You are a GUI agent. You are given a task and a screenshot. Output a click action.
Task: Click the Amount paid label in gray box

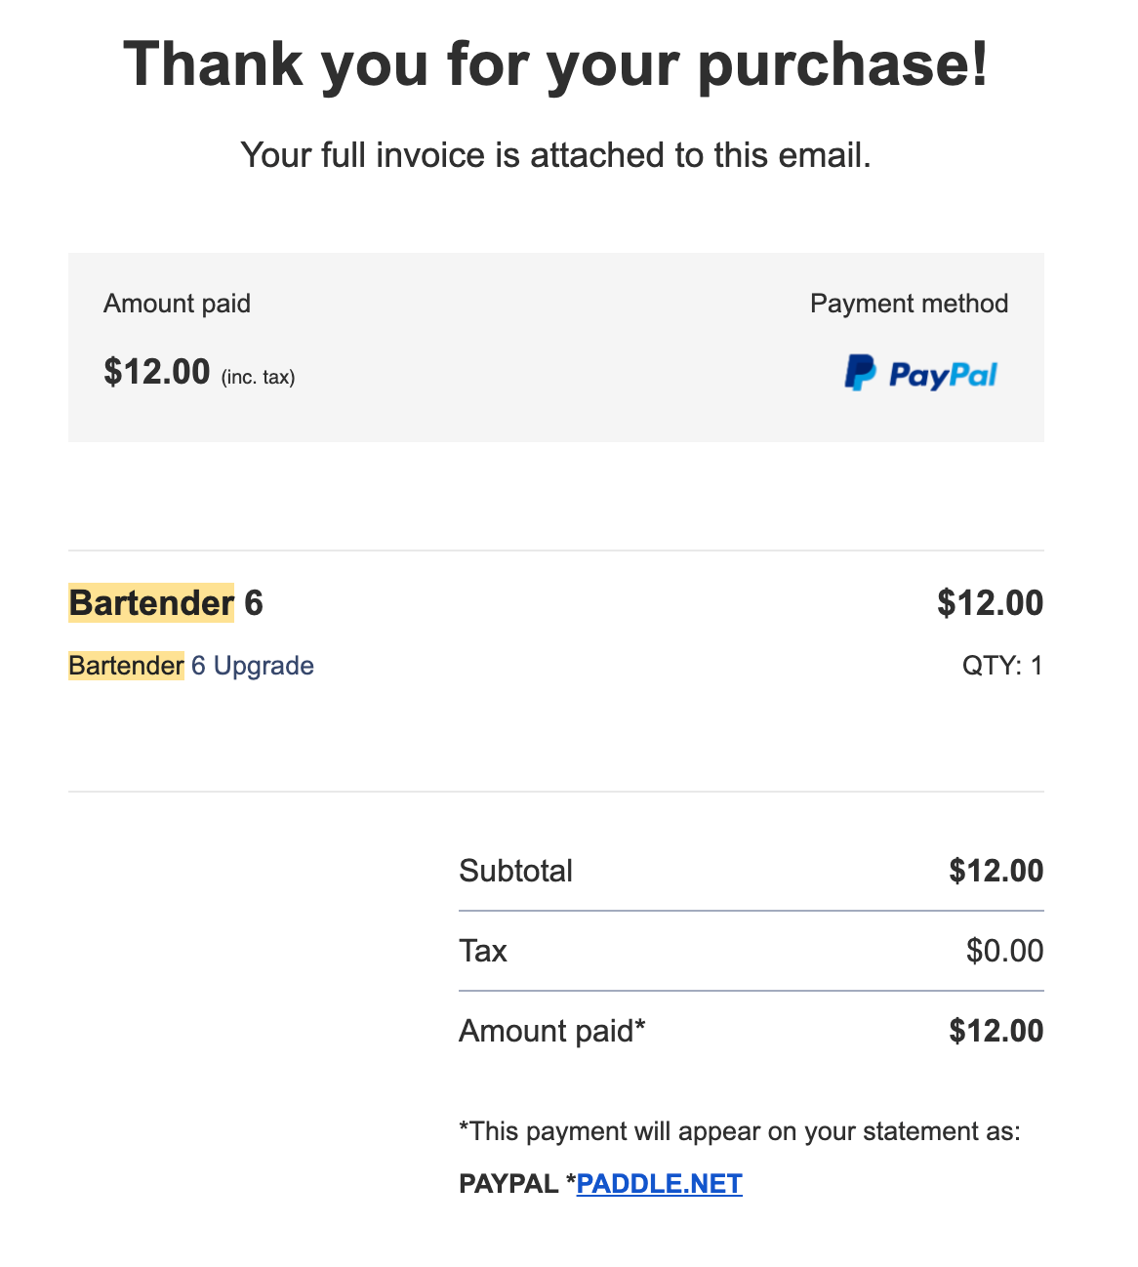point(177,304)
